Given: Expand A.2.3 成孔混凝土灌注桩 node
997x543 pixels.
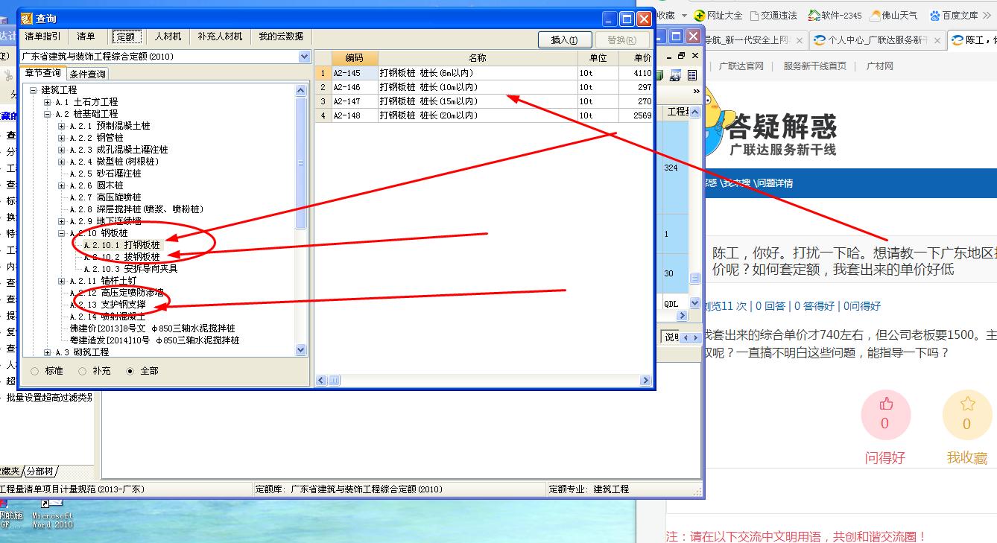Looking at the screenshot, I should click(x=62, y=150).
